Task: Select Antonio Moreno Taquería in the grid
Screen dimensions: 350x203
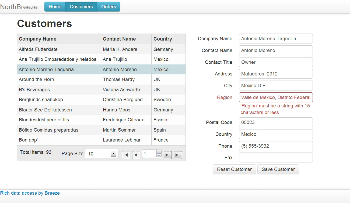Action: (101, 70)
